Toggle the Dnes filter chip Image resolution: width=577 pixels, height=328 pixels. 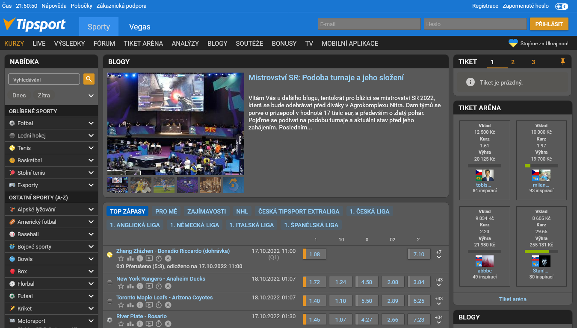click(19, 96)
